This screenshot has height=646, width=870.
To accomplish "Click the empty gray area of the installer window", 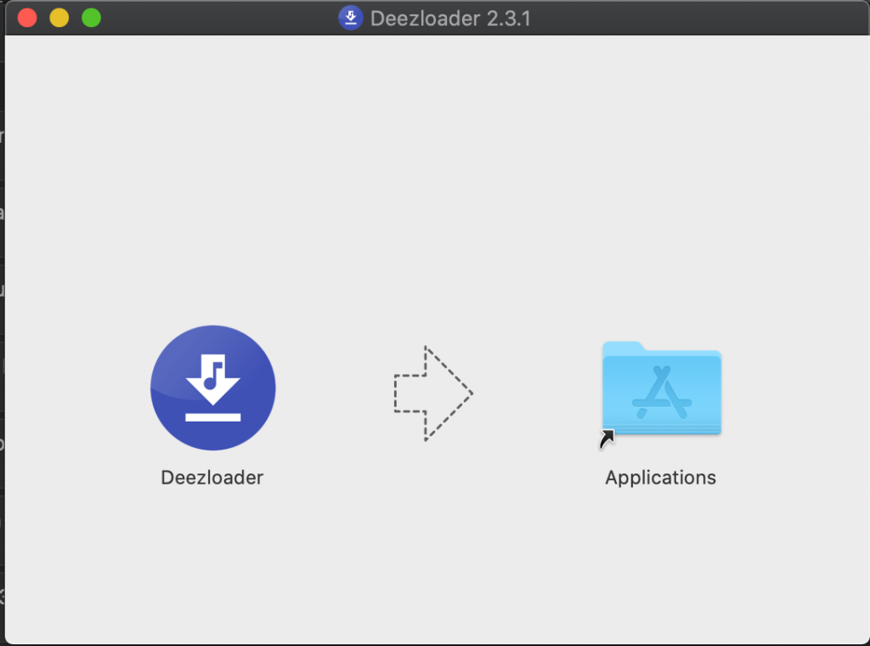I will click(x=435, y=561).
